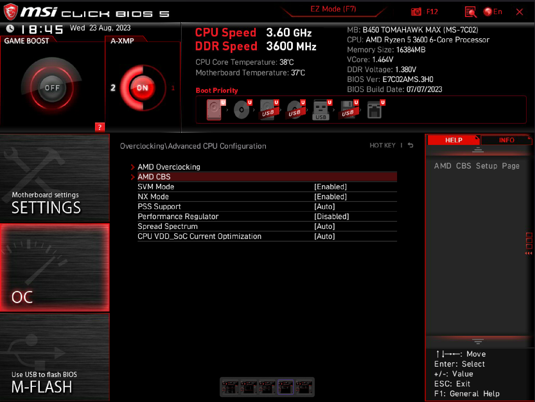Take a screenshot with the F12 camera icon

point(416,12)
